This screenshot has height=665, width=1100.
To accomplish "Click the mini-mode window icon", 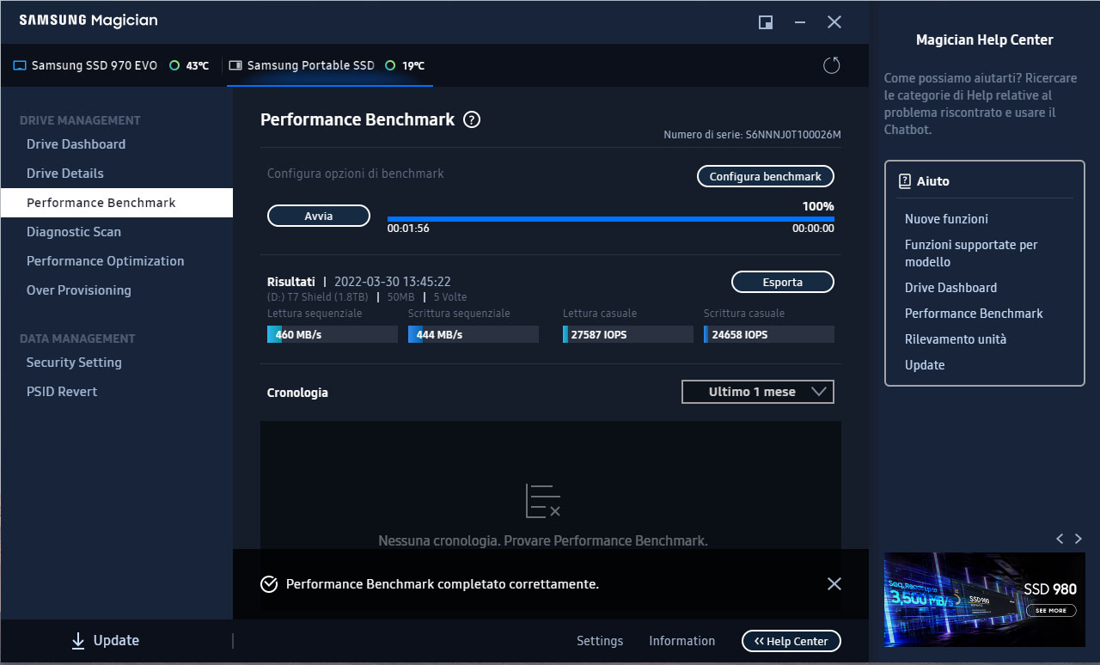I will (766, 22).
